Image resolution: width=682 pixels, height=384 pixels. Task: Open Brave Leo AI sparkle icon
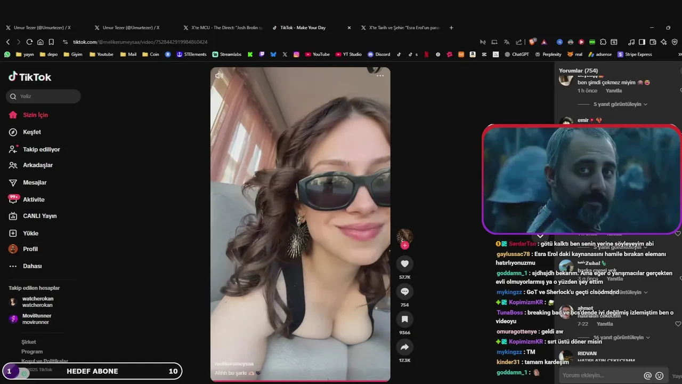click(x=663, y=42)
